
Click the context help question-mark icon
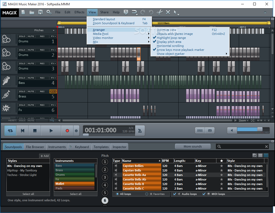[126, 12]
